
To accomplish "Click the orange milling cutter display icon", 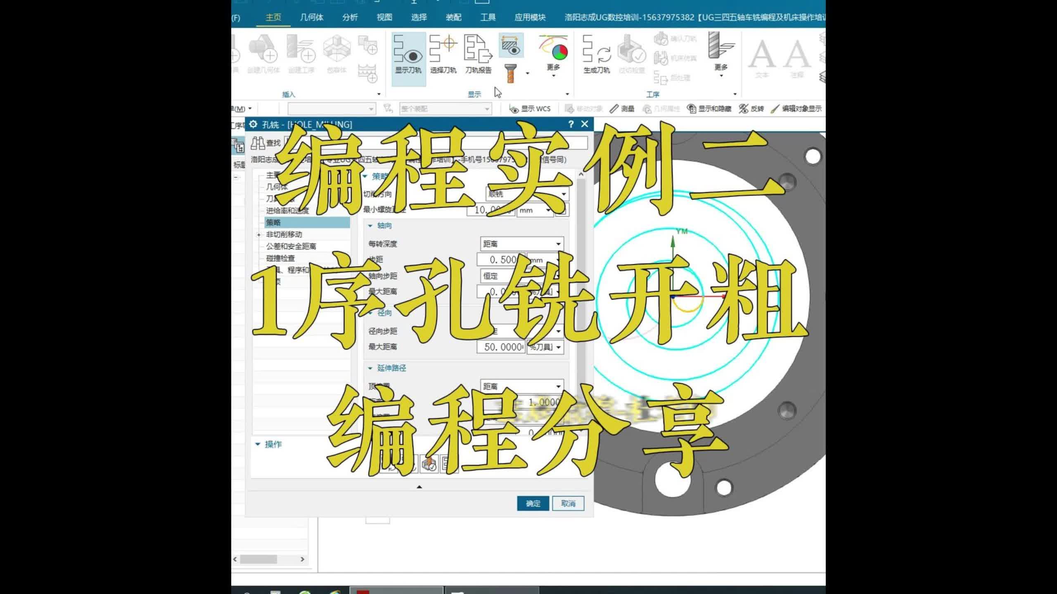I will (511, 73).
